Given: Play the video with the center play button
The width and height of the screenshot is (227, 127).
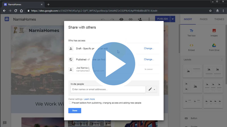Looking at the screenshot, I should [113, 64].
